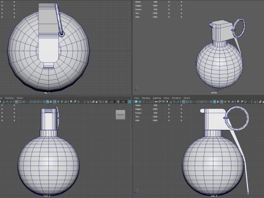Enable Smooth Shade All in side view panel
This screenshot has height=198, width=264.
click(x=215, y=102)
